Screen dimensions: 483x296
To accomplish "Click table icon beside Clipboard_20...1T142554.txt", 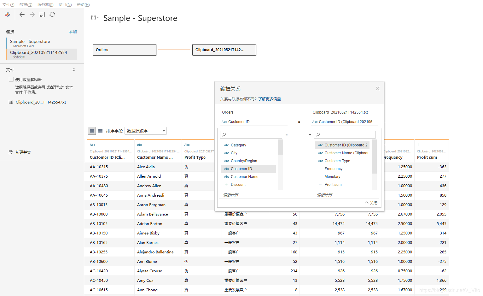I will tap(11, 102).
